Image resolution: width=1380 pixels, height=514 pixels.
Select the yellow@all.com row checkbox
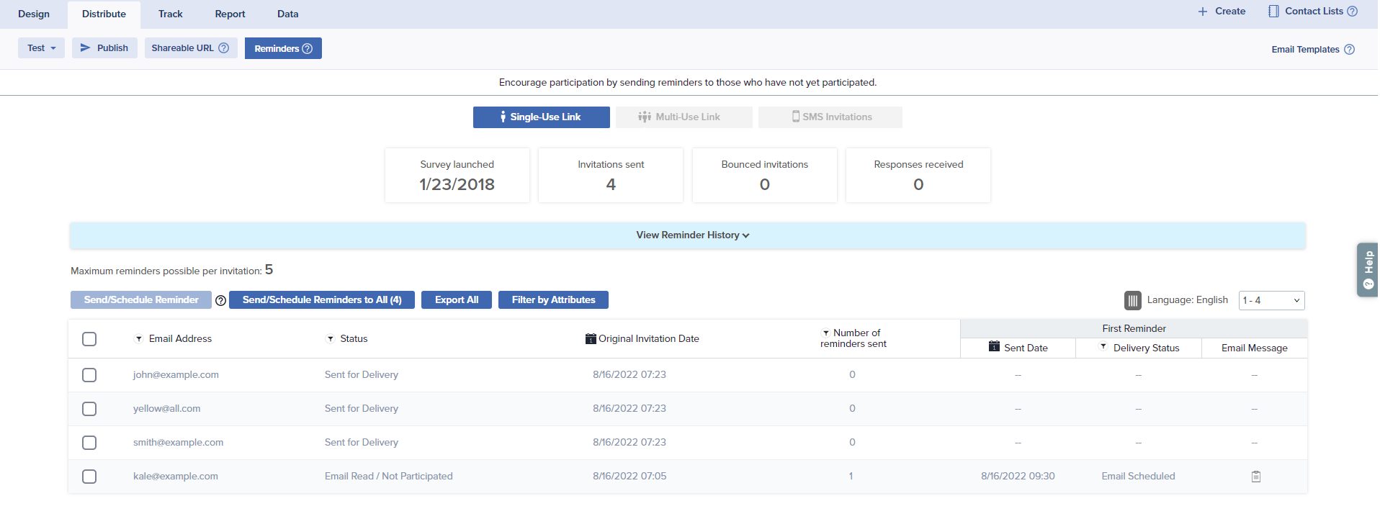point(89,409)
